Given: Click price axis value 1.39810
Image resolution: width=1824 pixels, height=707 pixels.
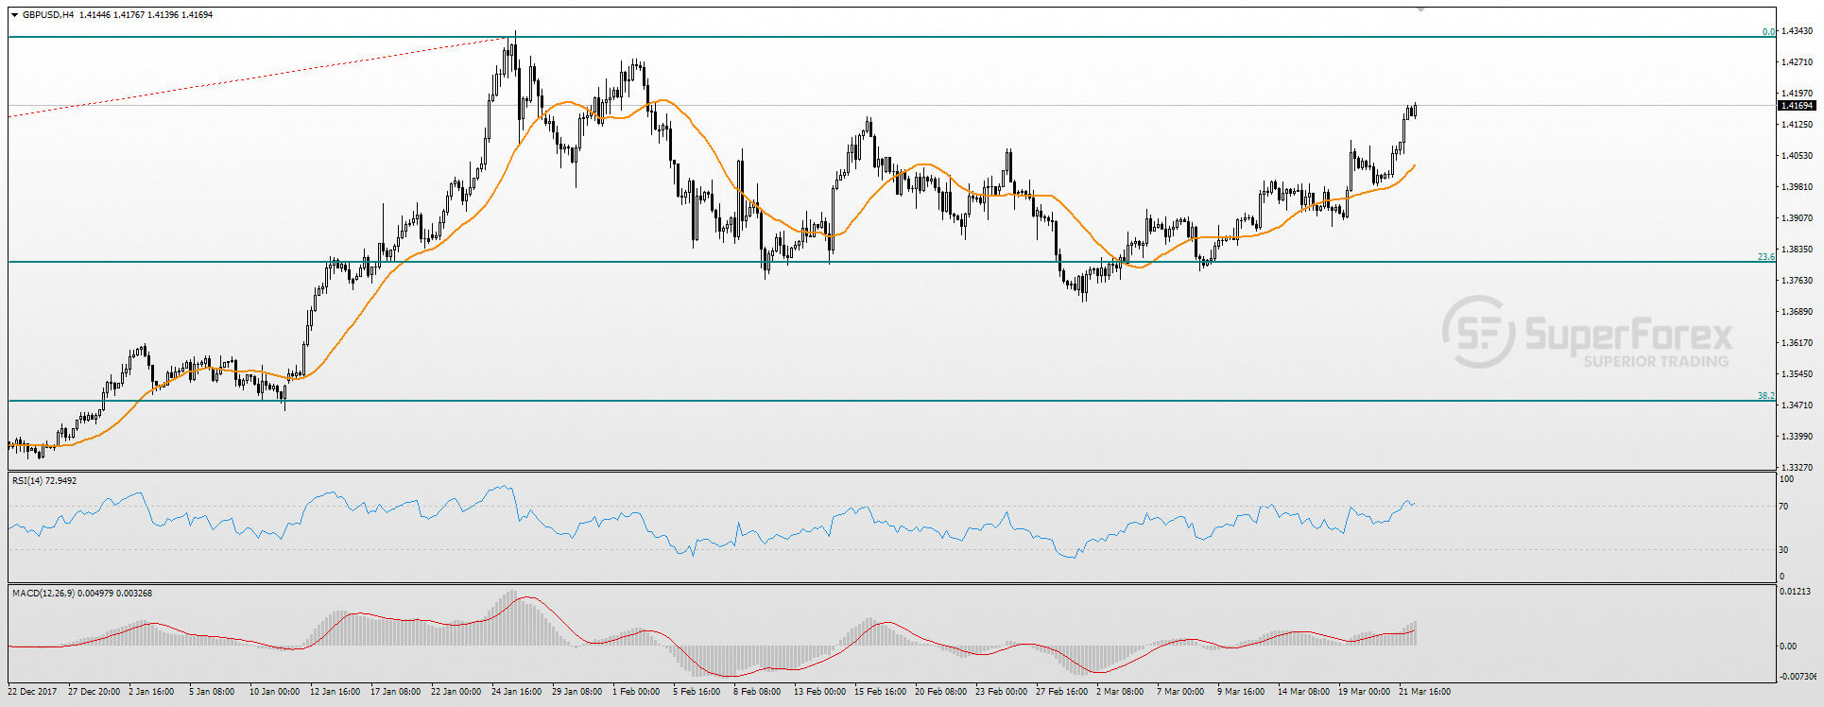Looking at the screenshot, I should [x=1797, y=187].
